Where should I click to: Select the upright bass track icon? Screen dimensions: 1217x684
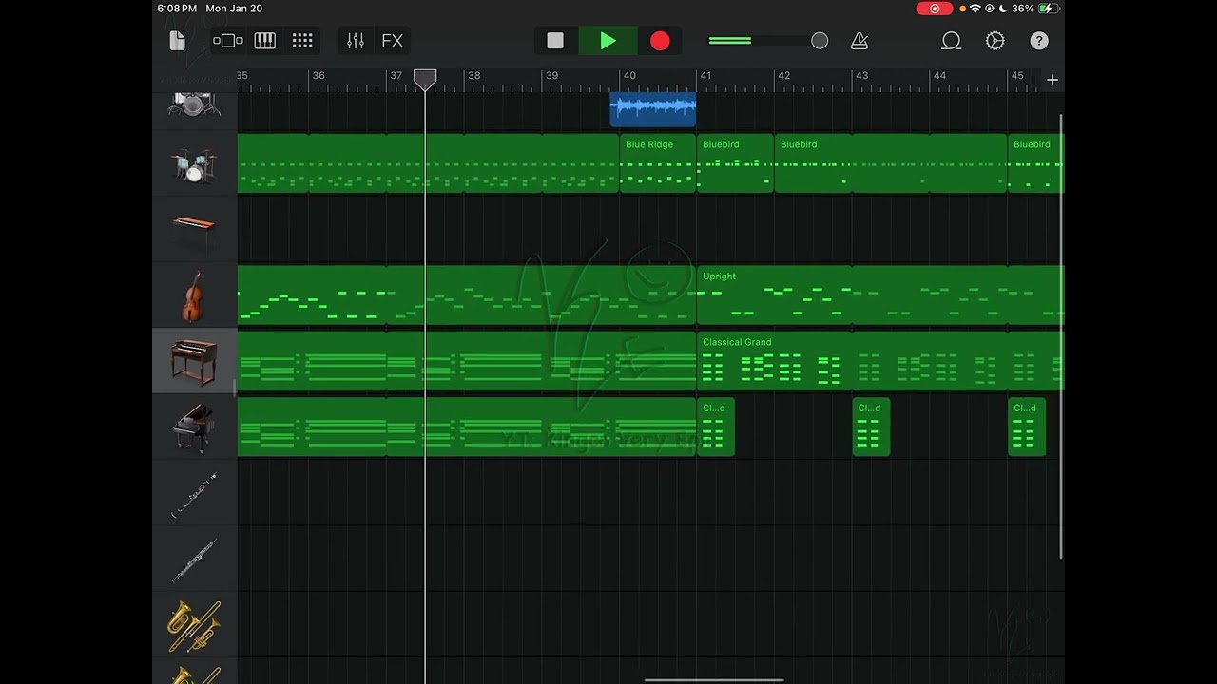[193, 295]
